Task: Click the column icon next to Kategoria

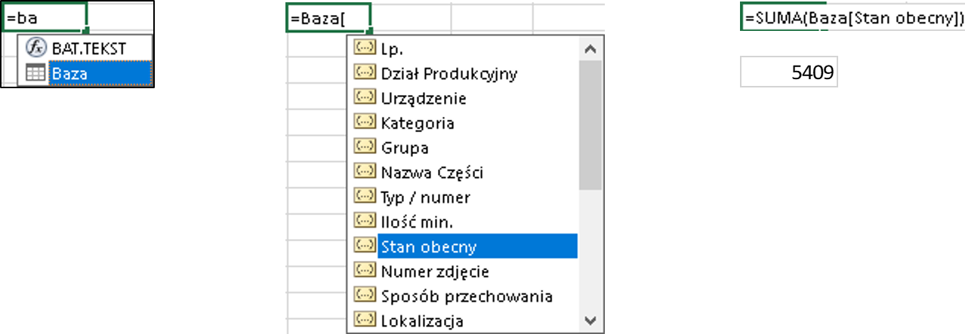Action: (x=365, y=122)
